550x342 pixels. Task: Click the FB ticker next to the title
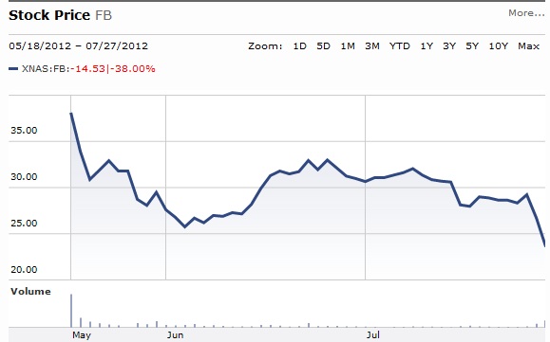(x=104, y=15)
